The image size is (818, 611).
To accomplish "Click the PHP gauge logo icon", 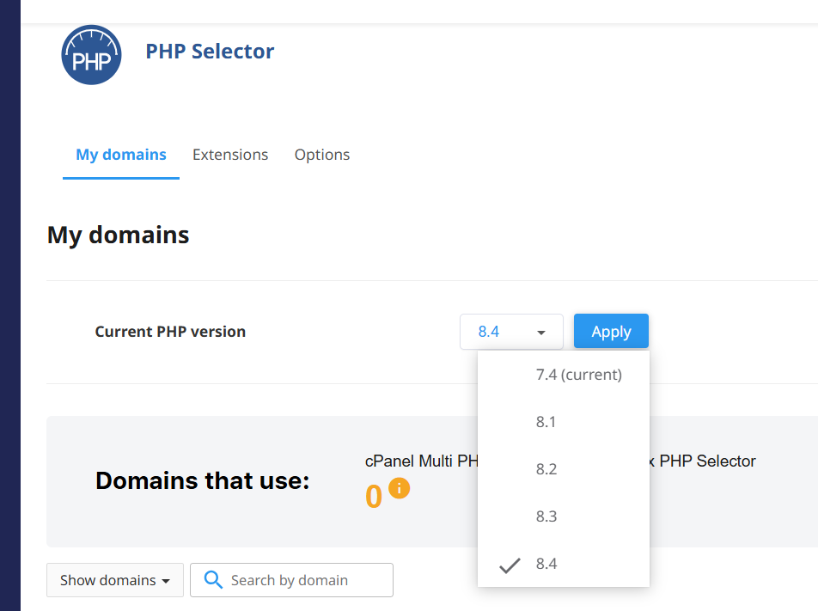I will pos(91,55).
